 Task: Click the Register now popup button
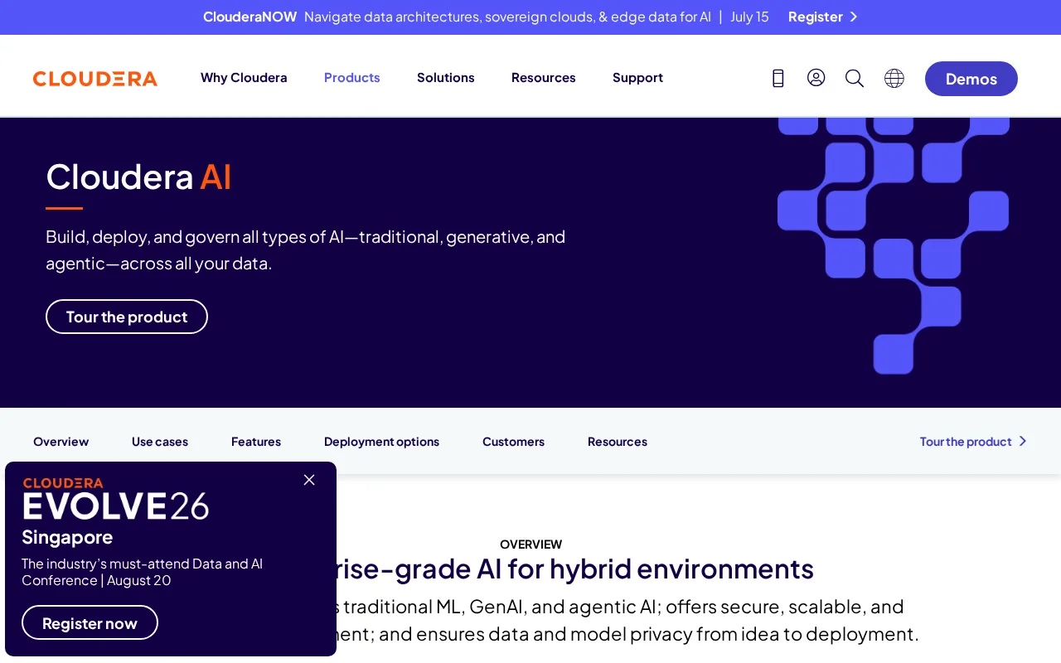coord(90,622)
